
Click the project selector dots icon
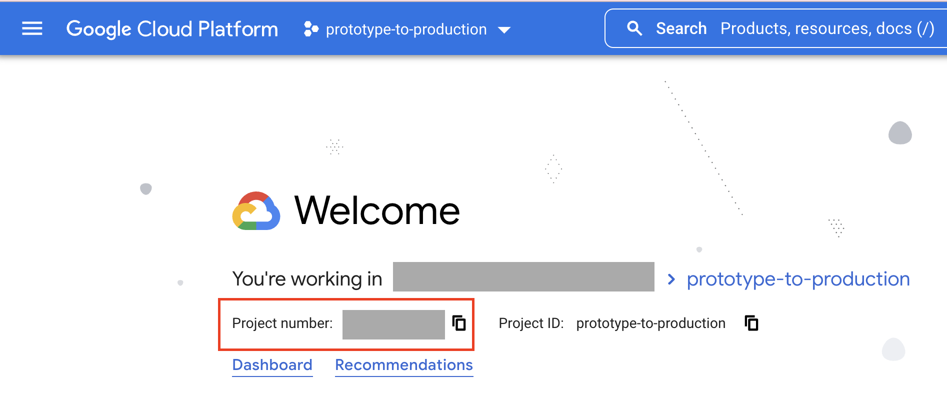310,29
